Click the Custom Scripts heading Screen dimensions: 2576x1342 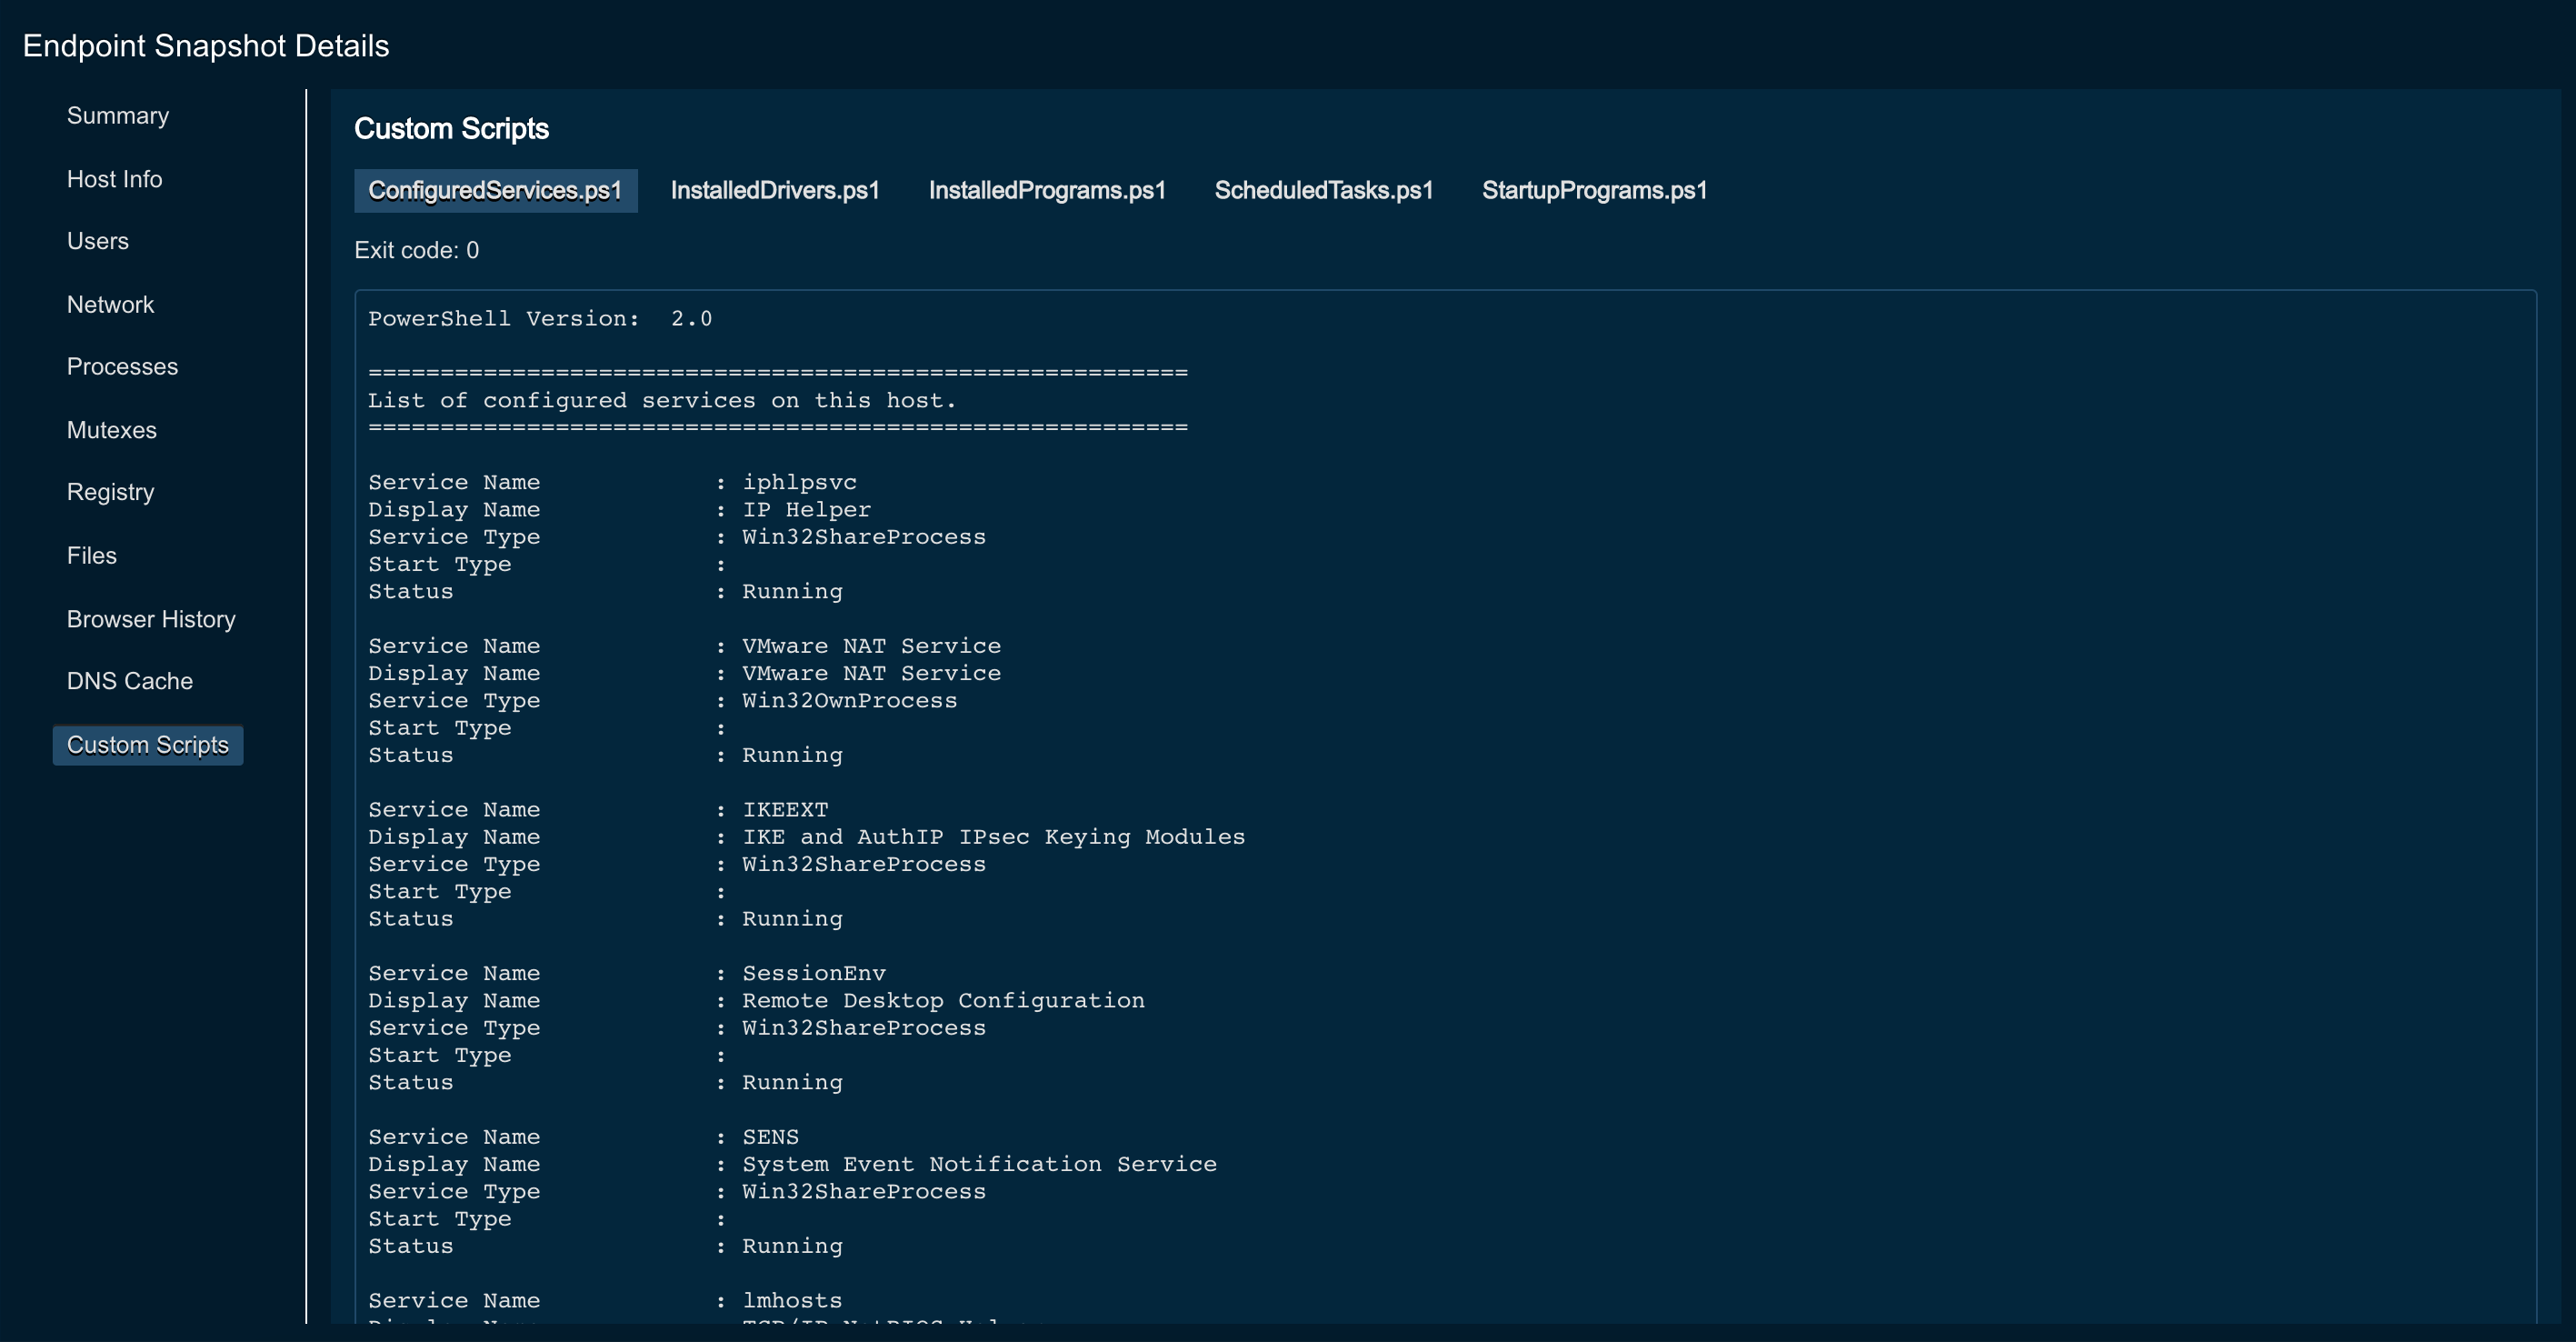451,129
